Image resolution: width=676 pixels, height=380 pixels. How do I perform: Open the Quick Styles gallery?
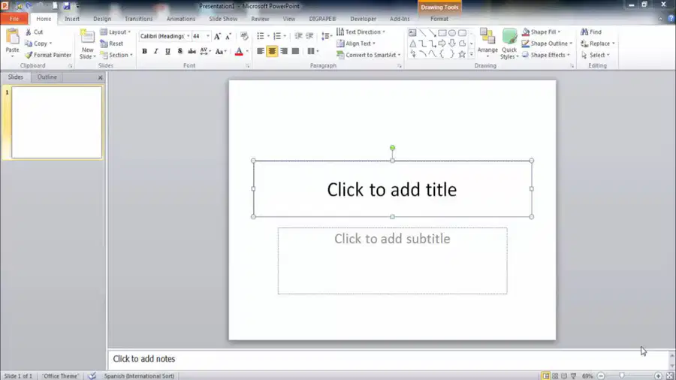(x=509, y=44)
